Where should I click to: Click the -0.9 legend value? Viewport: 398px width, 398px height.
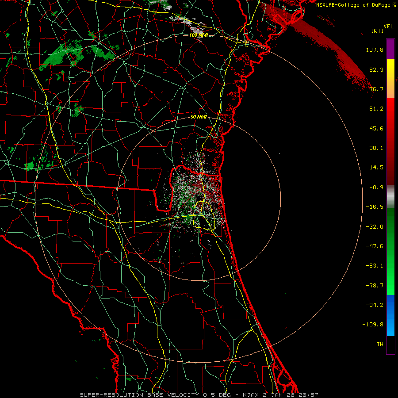(376, 188)
